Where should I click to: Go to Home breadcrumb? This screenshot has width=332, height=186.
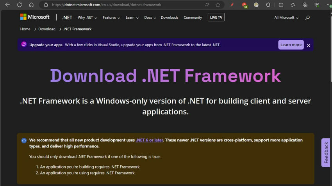[25, 29]
